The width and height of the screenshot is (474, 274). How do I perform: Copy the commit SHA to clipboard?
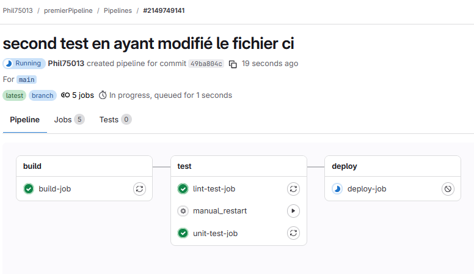233,64
